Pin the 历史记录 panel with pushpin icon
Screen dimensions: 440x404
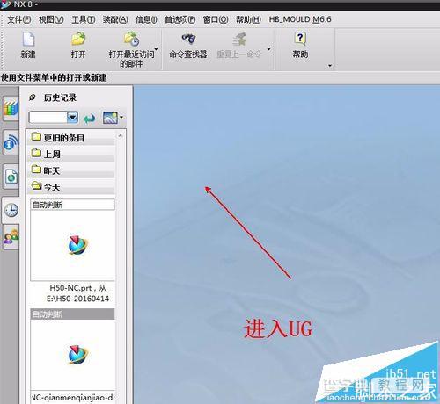tap(32, 97)
